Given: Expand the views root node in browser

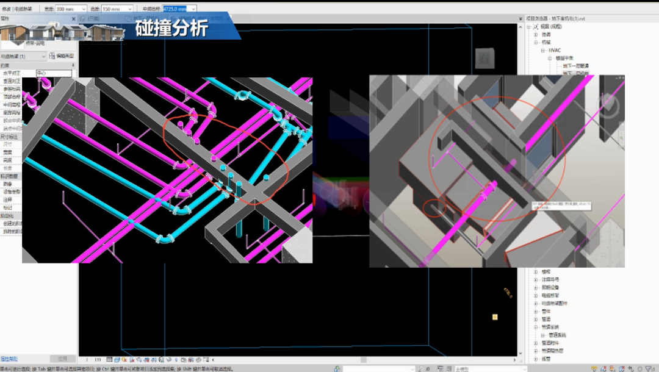Looking at the screenshot, I should pyautogui.click(x=528, y=27).
